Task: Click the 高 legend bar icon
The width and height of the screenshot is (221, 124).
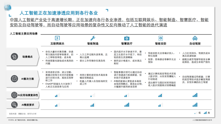Action: [x=205, y=113]
